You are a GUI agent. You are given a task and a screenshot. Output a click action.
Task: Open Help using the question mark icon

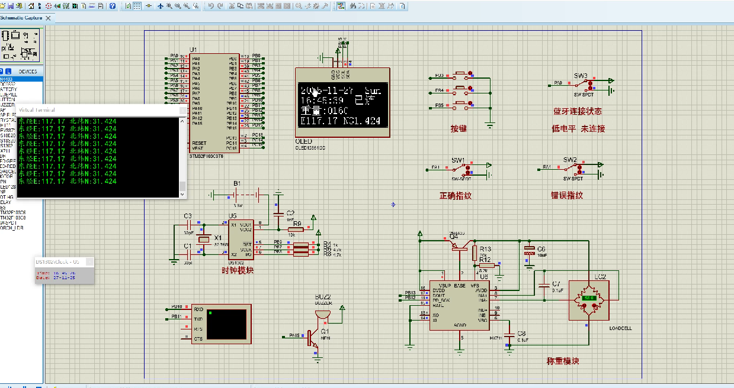click(x=113, y=5)
